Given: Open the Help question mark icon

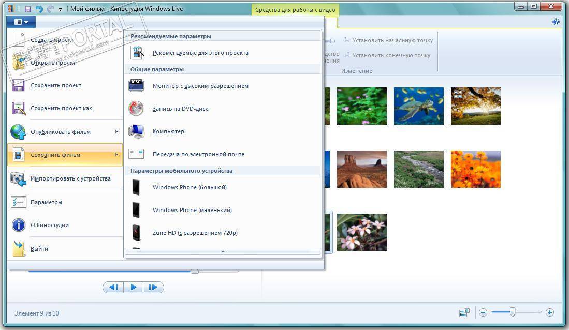Looking at the screenshot, I should pos(556,22).
